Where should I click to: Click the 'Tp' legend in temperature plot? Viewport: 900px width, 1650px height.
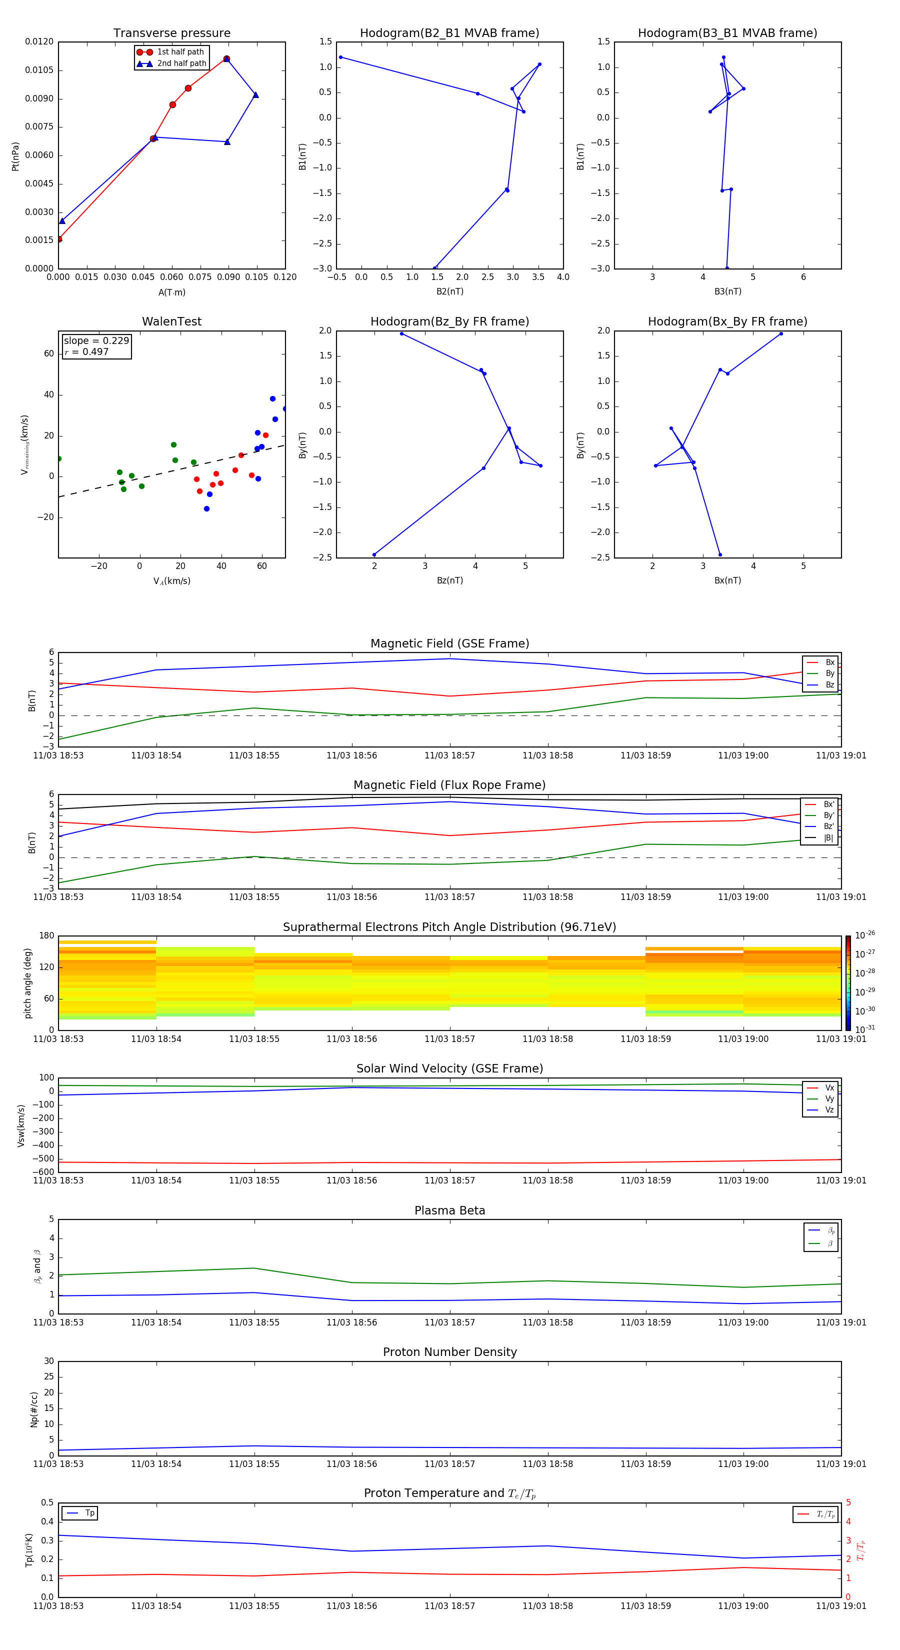[x=80, y=1513]
